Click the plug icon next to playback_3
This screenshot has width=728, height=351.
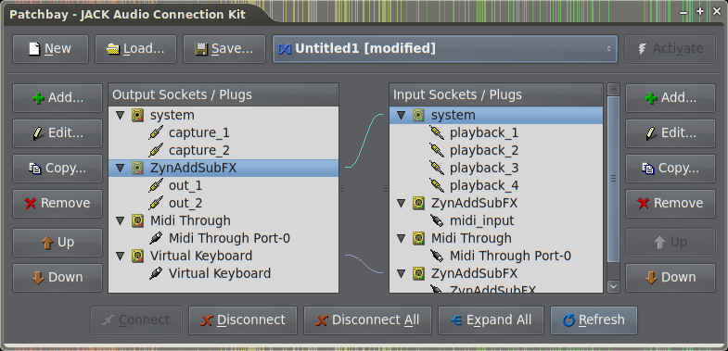(x=437, y=168)
